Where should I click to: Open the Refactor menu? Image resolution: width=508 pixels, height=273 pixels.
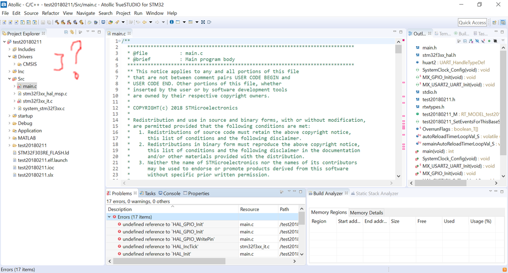point(50,13)
